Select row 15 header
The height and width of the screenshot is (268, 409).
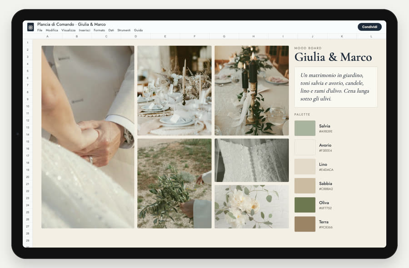(28, 142)
